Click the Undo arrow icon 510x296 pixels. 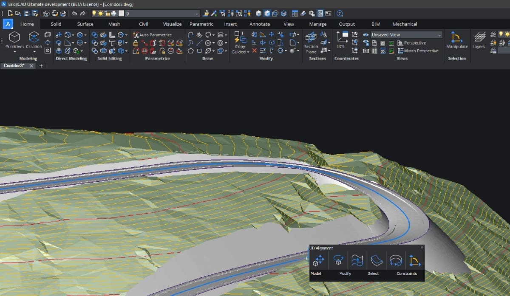click(75, 14)
